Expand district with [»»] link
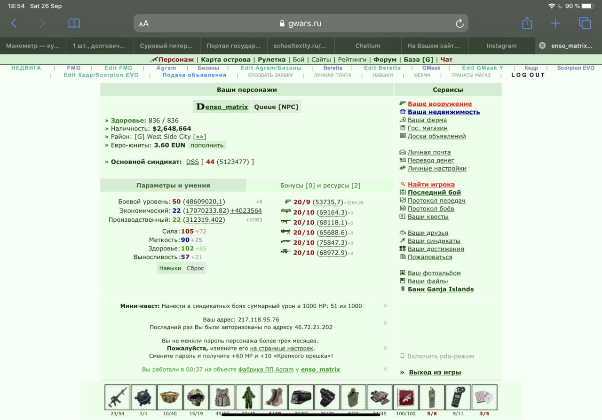The height and width of the screenshot is (420, 602). (x=199, y=137)
